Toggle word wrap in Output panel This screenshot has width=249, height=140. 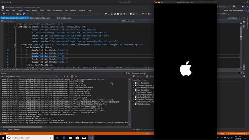[76, 77]
